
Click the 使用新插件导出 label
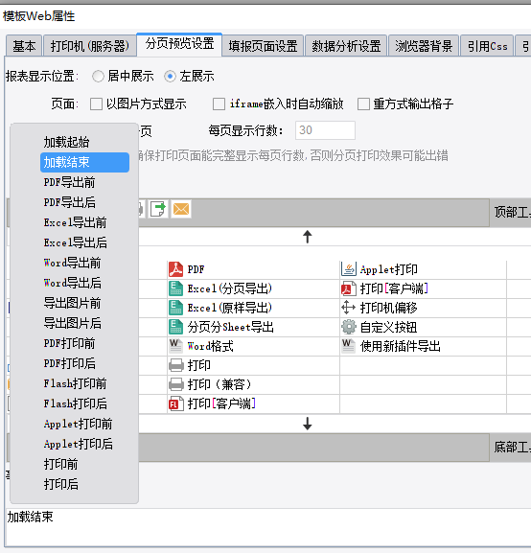pos(400,346)
